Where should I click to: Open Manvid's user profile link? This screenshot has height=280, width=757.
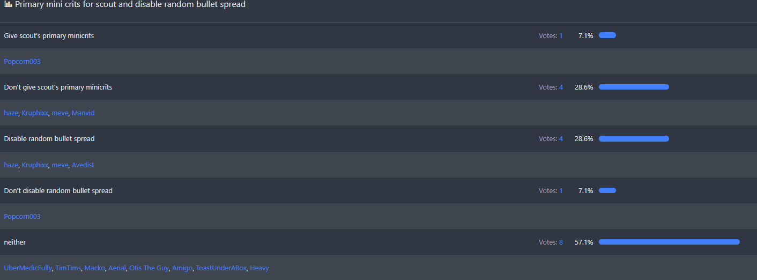(x=83, y=113)
